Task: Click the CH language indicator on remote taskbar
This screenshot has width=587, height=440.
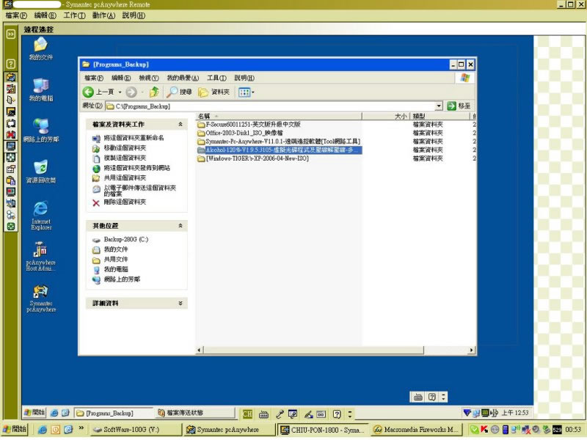Action: point(247,414)
